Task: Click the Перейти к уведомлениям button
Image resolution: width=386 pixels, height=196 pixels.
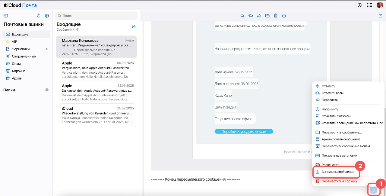Action: pyautogui.click(x=244, y=132)
